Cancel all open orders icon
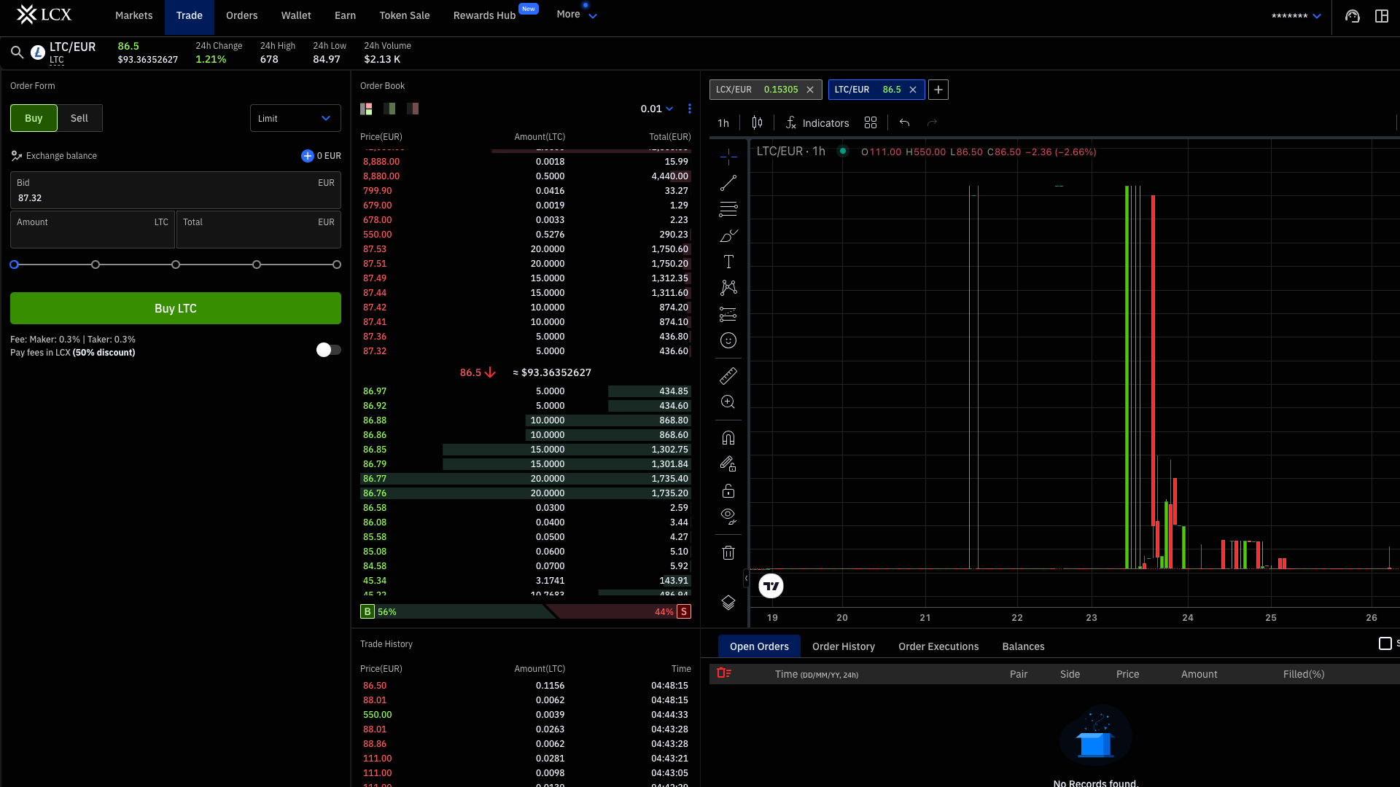Viewport: 1400px width, 787px height. [724, 673]
